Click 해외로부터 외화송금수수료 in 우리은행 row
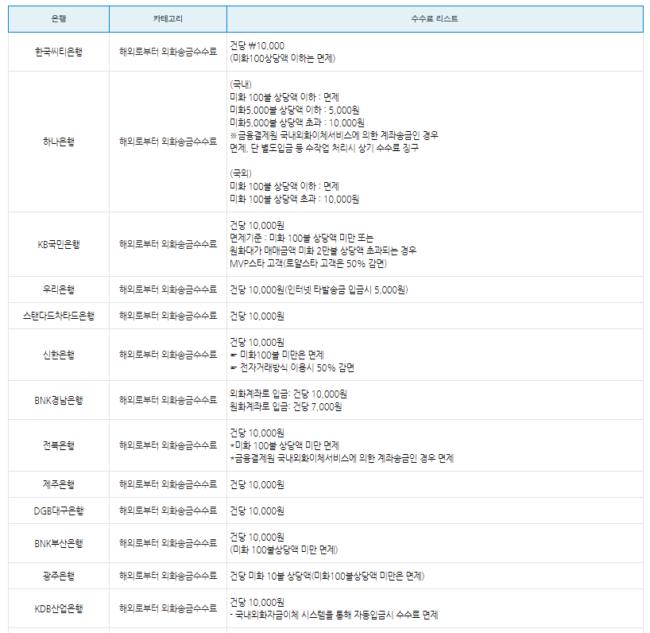 tap(168, 289)
